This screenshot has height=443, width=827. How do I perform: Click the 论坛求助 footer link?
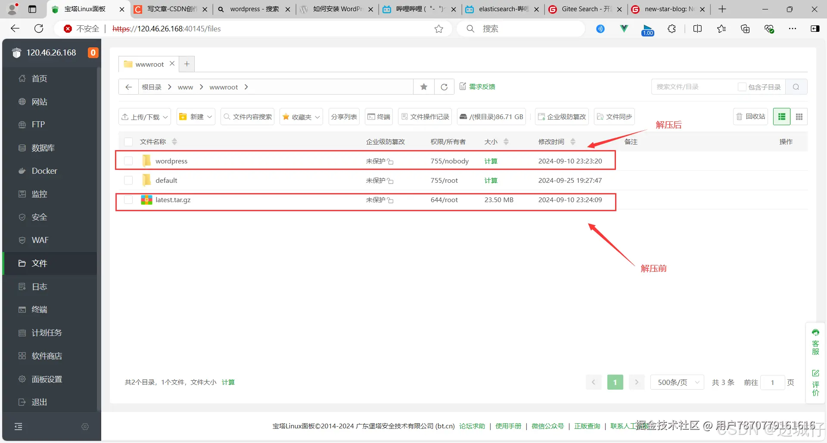point(472,426)
